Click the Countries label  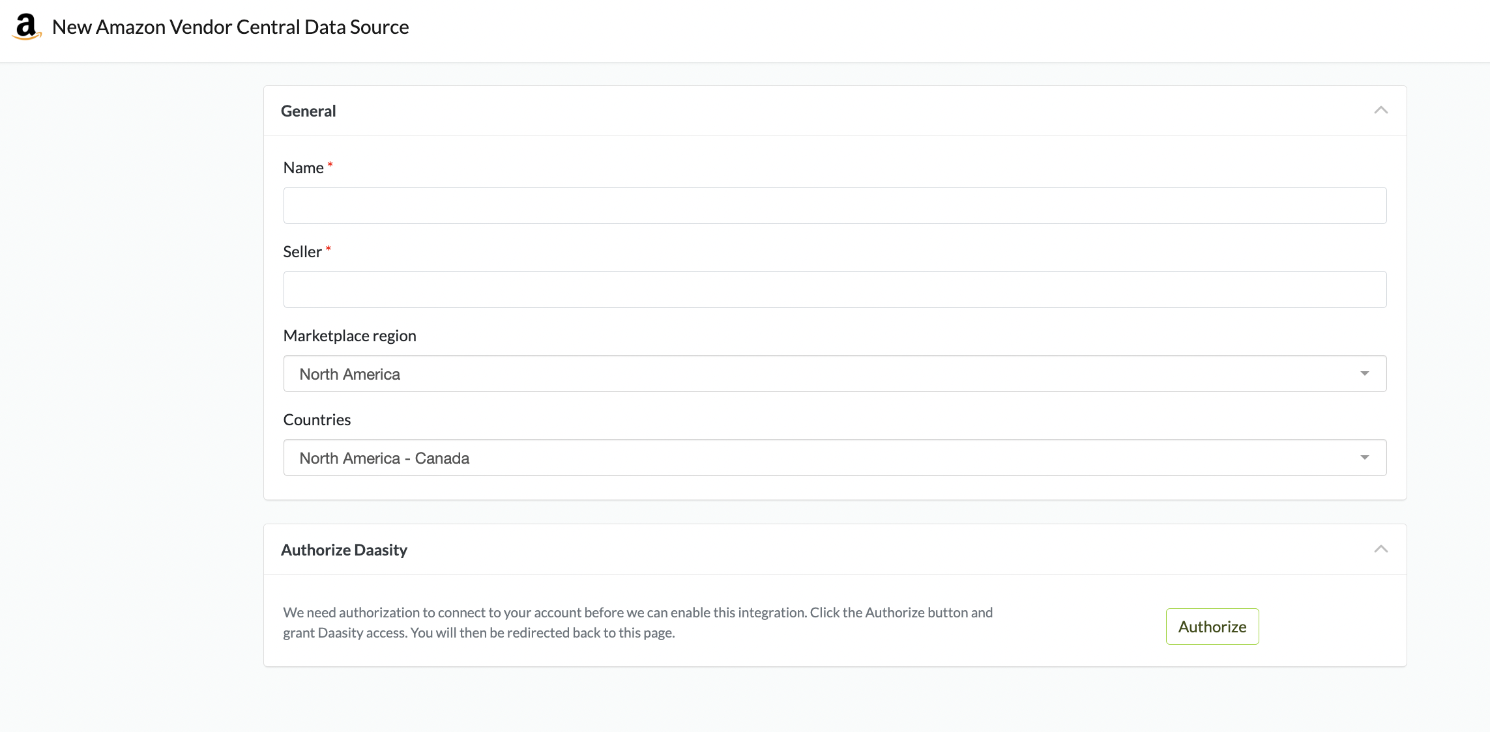pyautogui.click(x=317, y=420)
